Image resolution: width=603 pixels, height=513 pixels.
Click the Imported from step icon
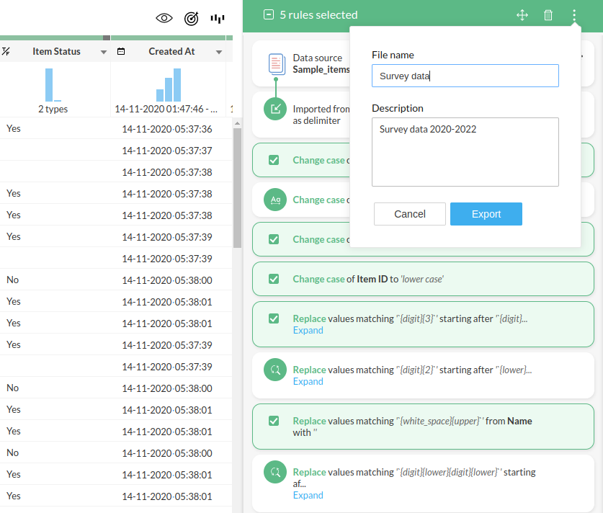click(275, 110)
